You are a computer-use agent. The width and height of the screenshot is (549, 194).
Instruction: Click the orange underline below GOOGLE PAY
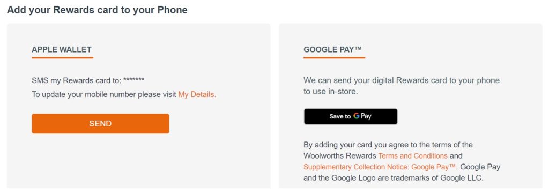[335, 57]
